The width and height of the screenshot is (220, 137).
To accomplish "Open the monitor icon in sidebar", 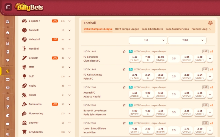I will tap(8, 88).
